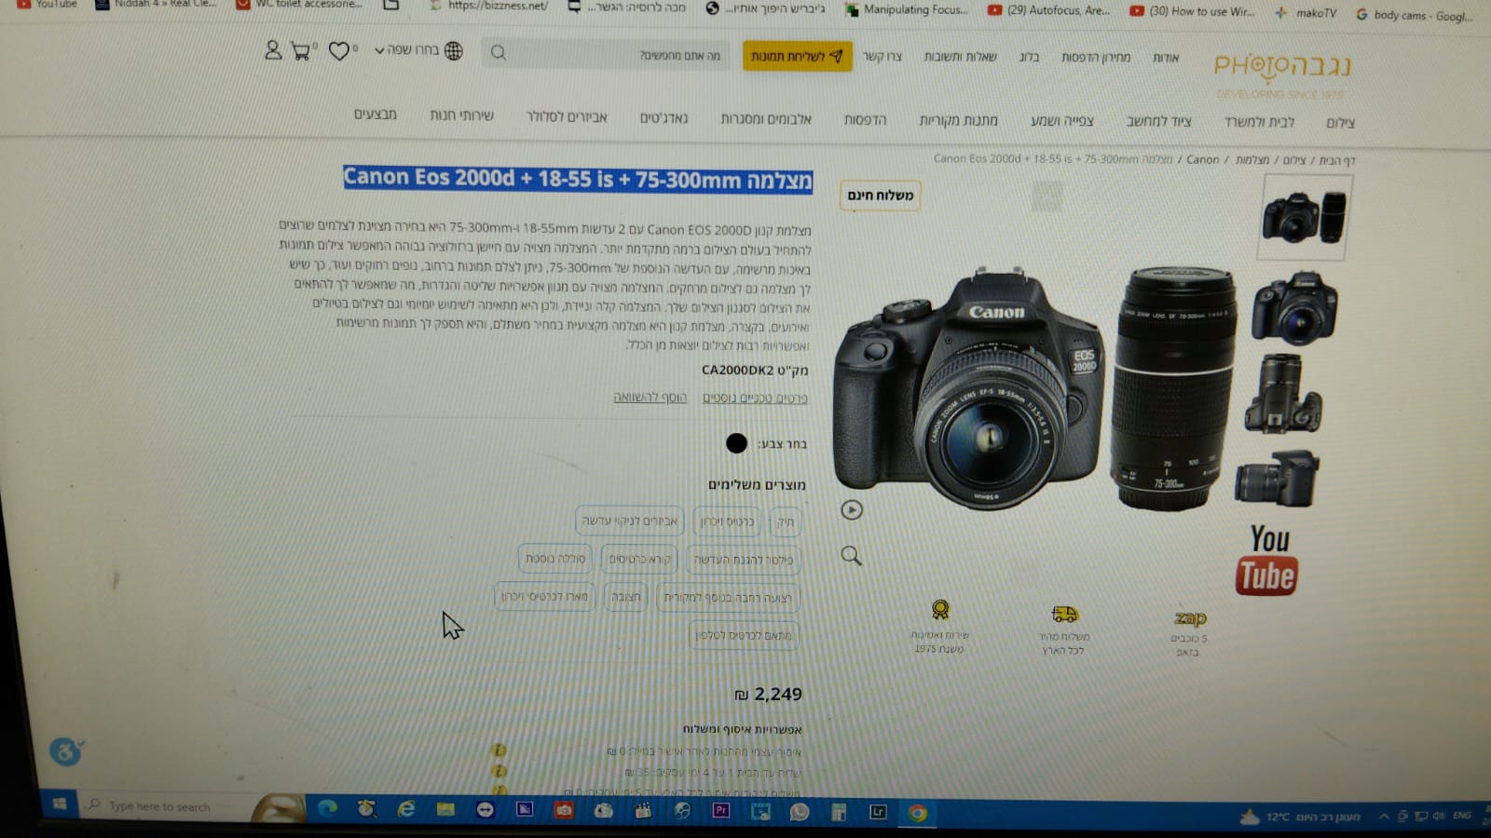Open the אביזרים לסלולר category menu
Image resolution: width=1491 pixels, height=838 pixels.
click(x=567, y=116)
